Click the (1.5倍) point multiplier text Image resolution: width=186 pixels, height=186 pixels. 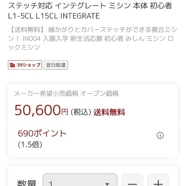pos(30,145)
